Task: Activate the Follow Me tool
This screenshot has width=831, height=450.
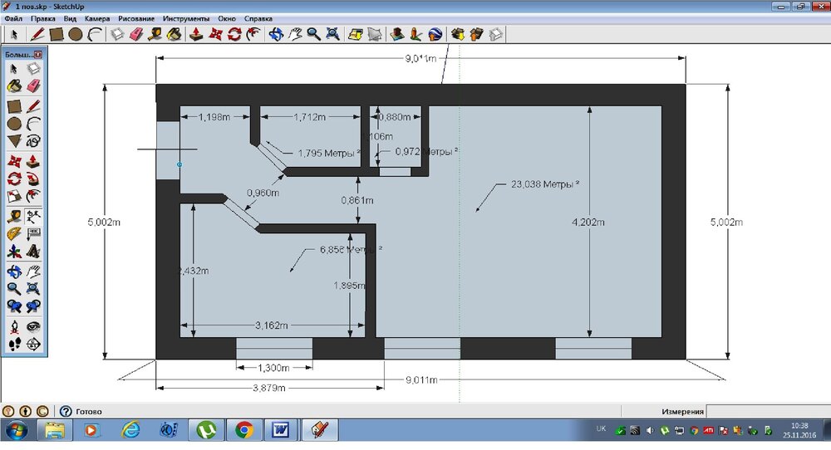Action: 33,179
